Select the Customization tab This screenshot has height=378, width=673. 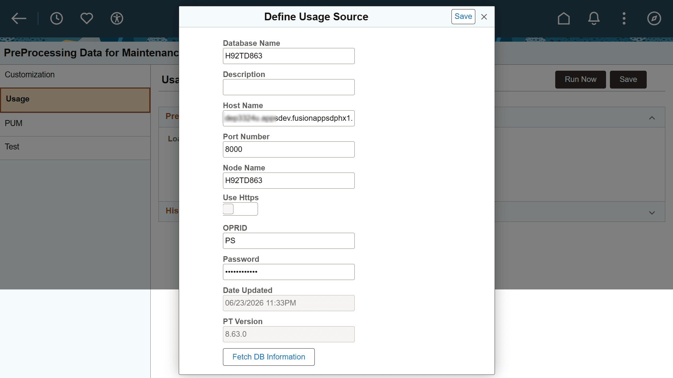pyautogui.click(x=75, y=75)
